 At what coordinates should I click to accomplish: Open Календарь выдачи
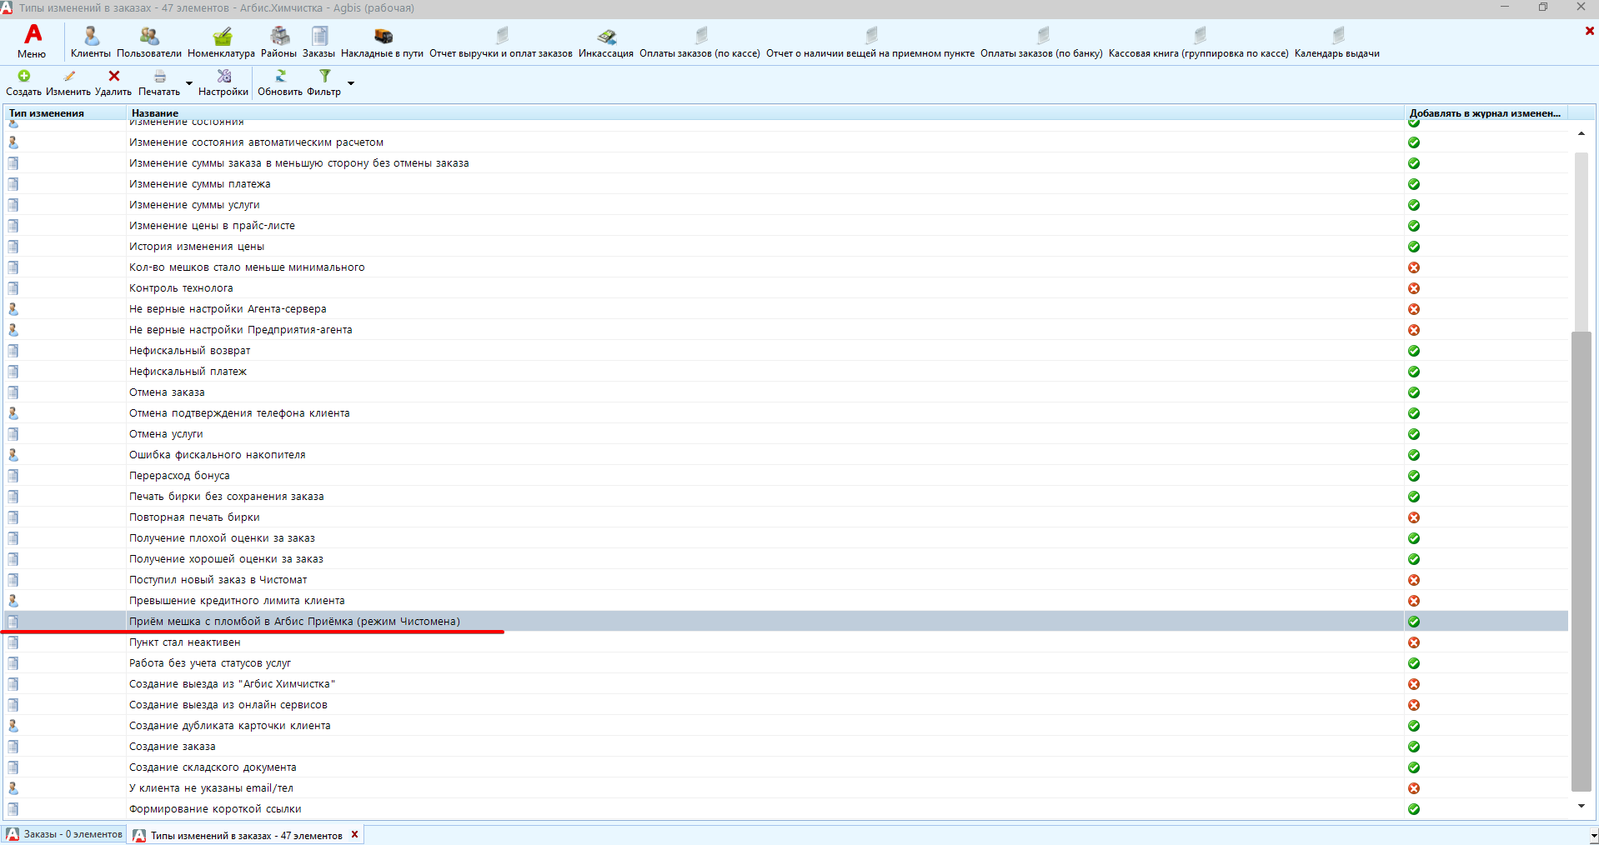click(x=1337, y=42)
